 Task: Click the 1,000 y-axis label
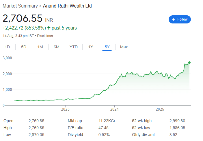[x=7, y=89]
